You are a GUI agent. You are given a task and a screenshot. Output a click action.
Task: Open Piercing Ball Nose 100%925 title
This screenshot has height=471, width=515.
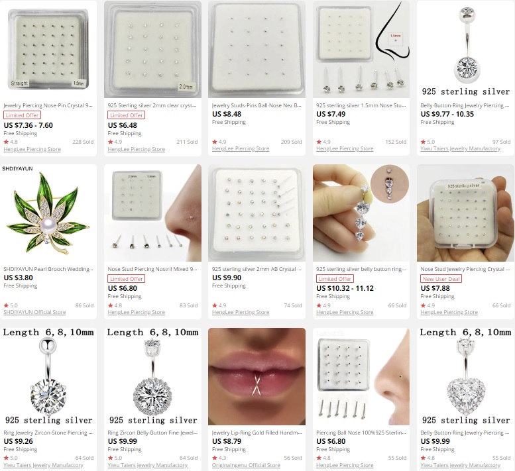361,433
